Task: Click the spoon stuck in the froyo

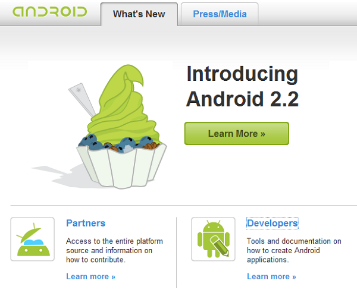Action: 83,100
